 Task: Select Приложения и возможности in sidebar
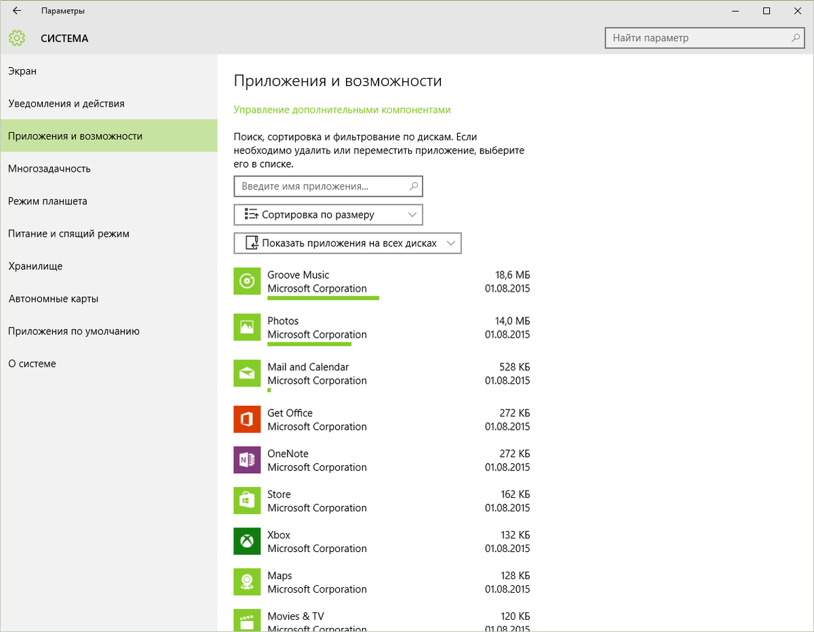click(x=109, y=136)
